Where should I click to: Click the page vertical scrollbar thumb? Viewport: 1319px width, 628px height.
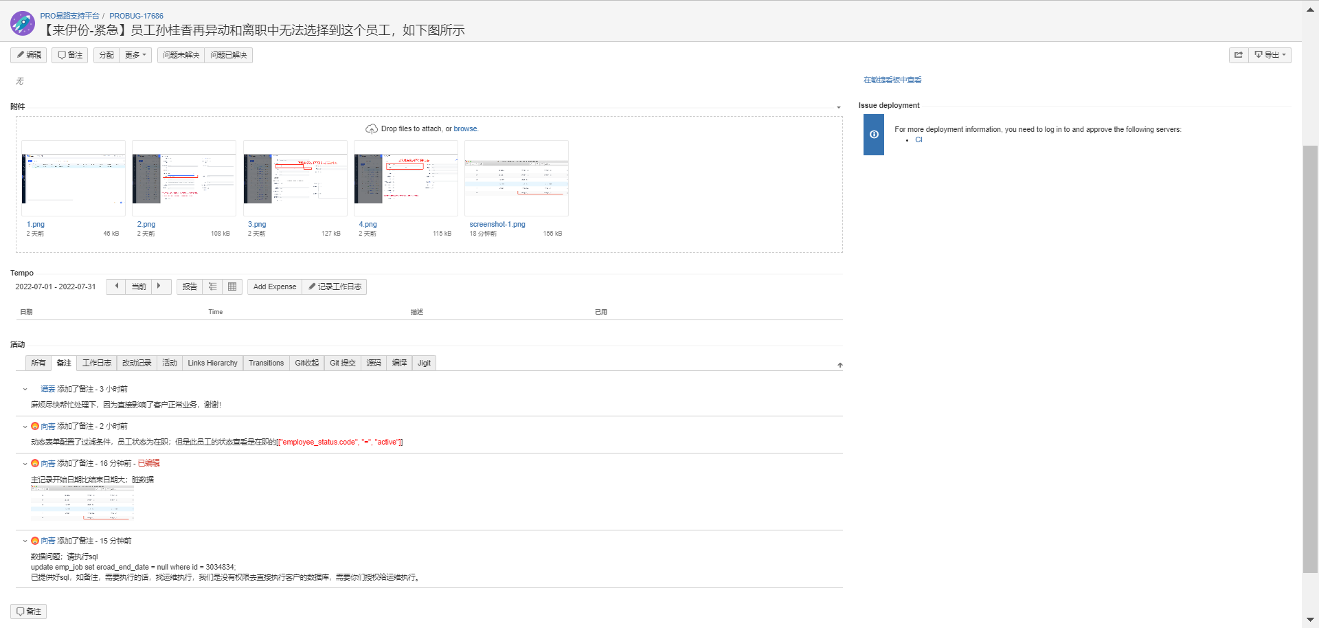[1310, 357]
